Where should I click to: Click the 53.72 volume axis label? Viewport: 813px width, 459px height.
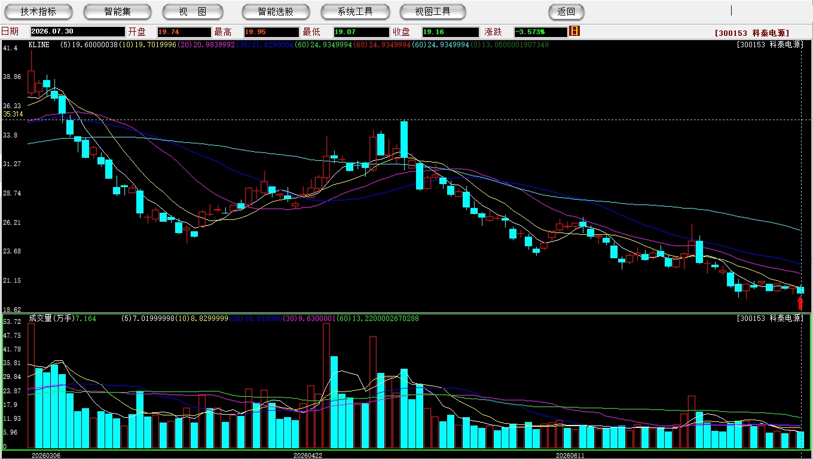12,322
